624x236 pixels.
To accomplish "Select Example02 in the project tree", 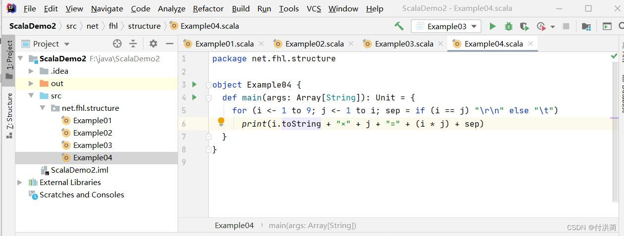I will pos(92,133).
